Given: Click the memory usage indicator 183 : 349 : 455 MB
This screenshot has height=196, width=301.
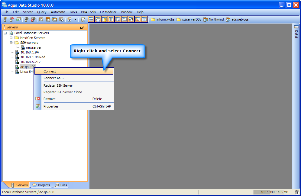Looking at the screenshot, I should [274, 192].
